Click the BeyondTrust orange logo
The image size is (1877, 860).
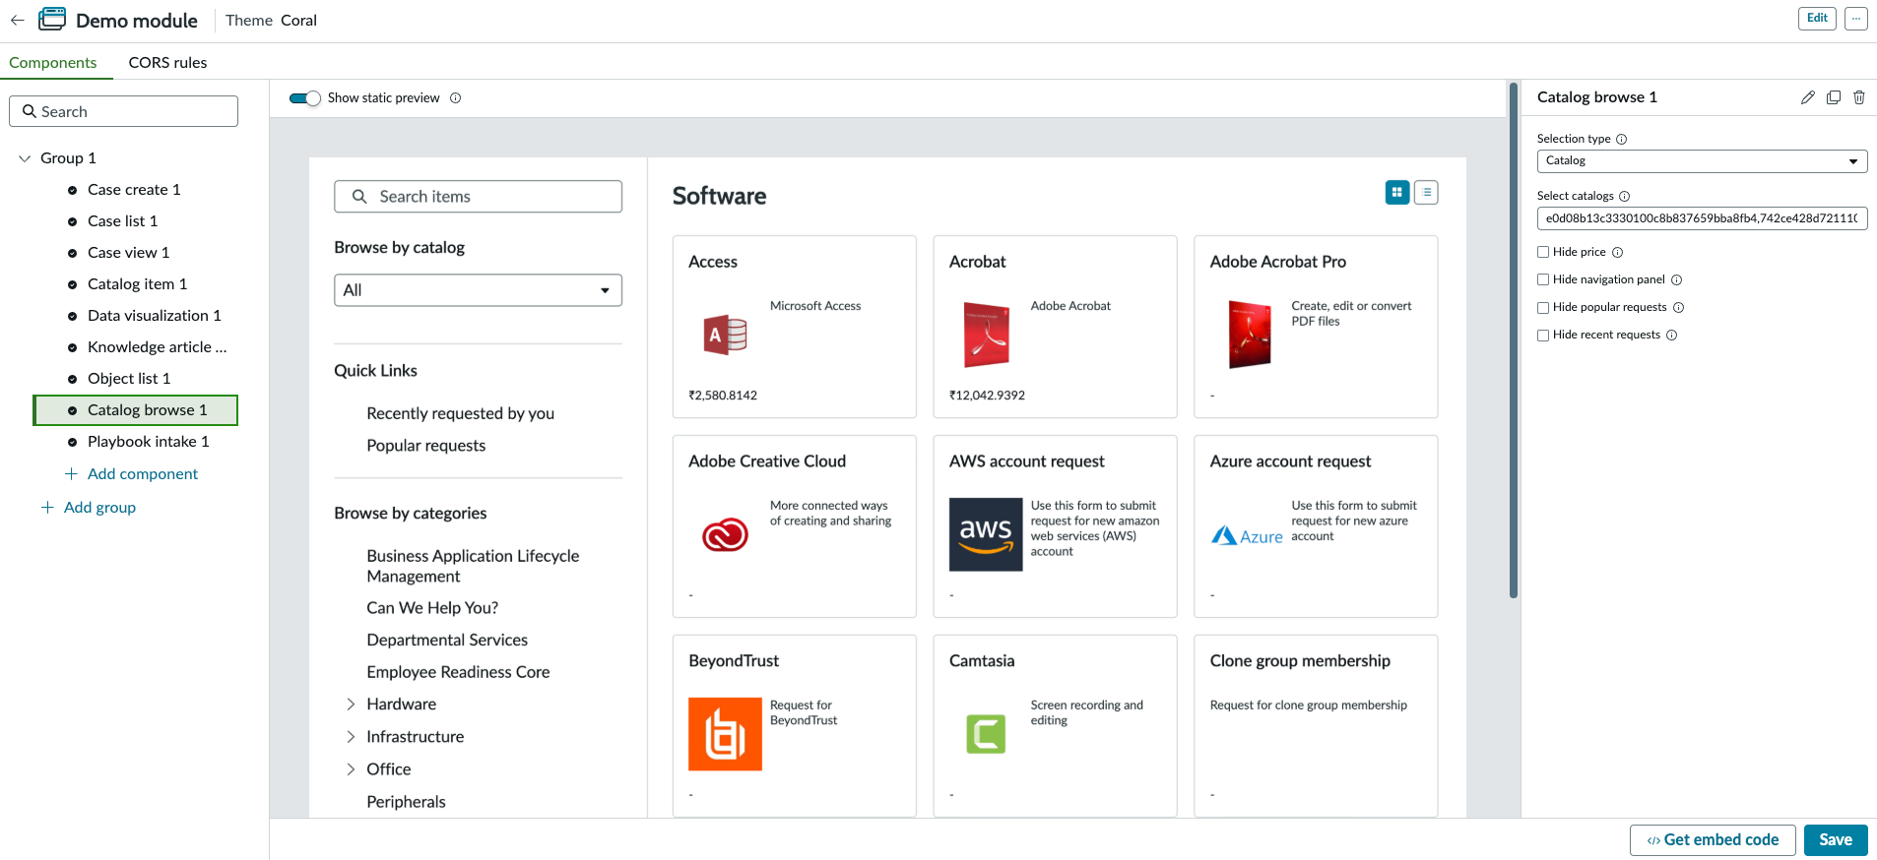click(725, 734)
